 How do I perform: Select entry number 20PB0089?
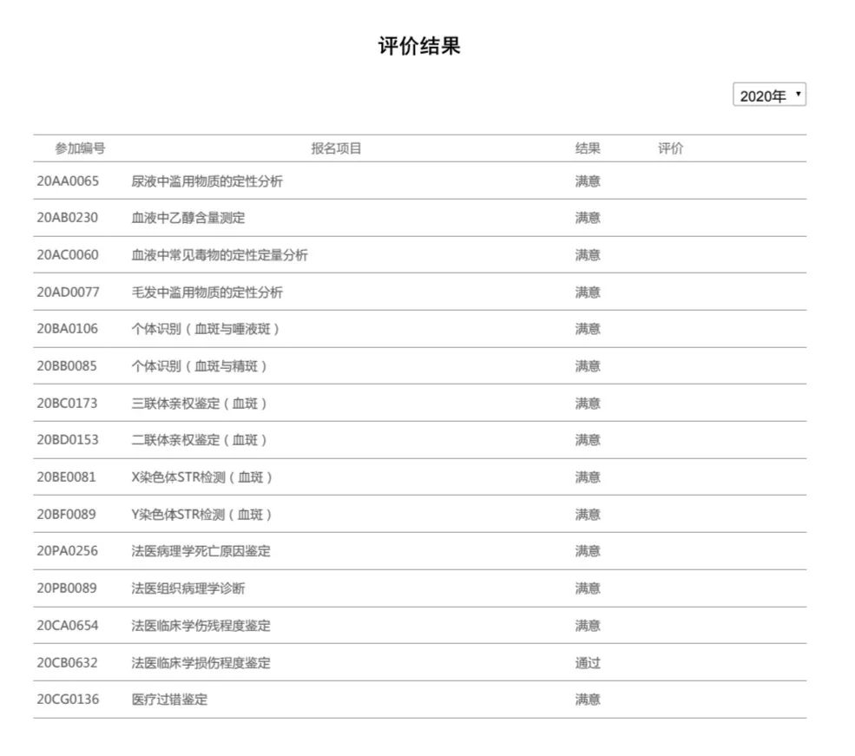tap(67, 588)
